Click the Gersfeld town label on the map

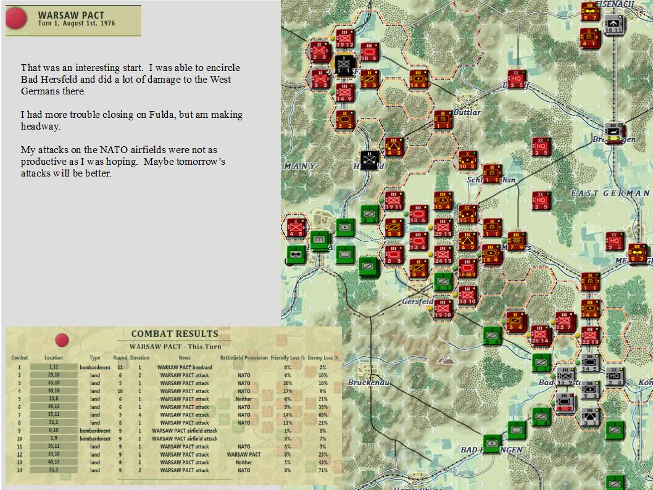pyautogui.click(x=418, y=301)
